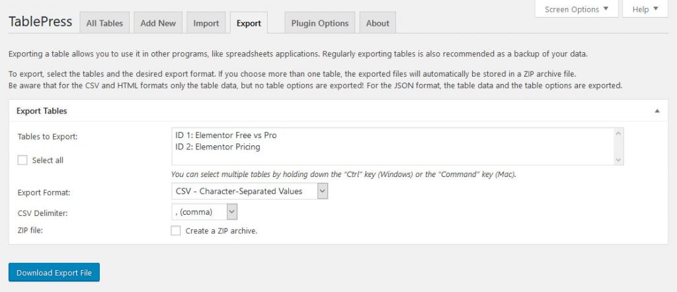Screen dimensions: 677x292
Task: Click the Export Tables panel header
Action: (x=42, y=111)
